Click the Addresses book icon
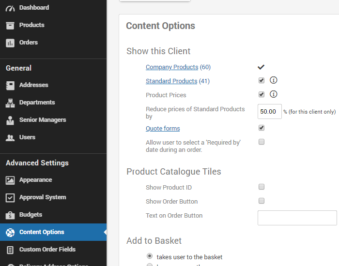 click(10, 85)
